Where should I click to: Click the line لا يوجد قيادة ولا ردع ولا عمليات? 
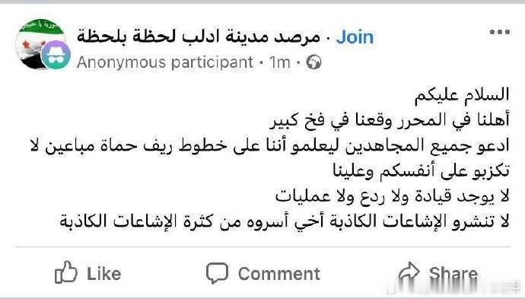(x=392, y=196)
